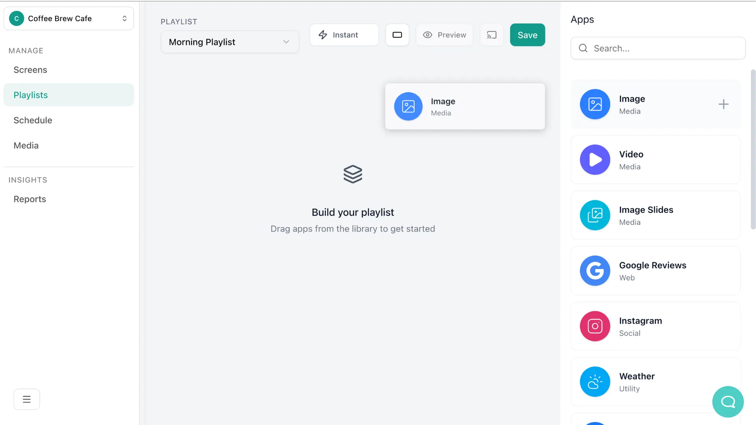Collapse sidebar with hamburger menu icon

point(27,399)
